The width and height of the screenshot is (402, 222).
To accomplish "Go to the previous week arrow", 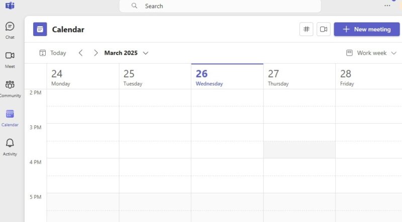I will point(80,53).
